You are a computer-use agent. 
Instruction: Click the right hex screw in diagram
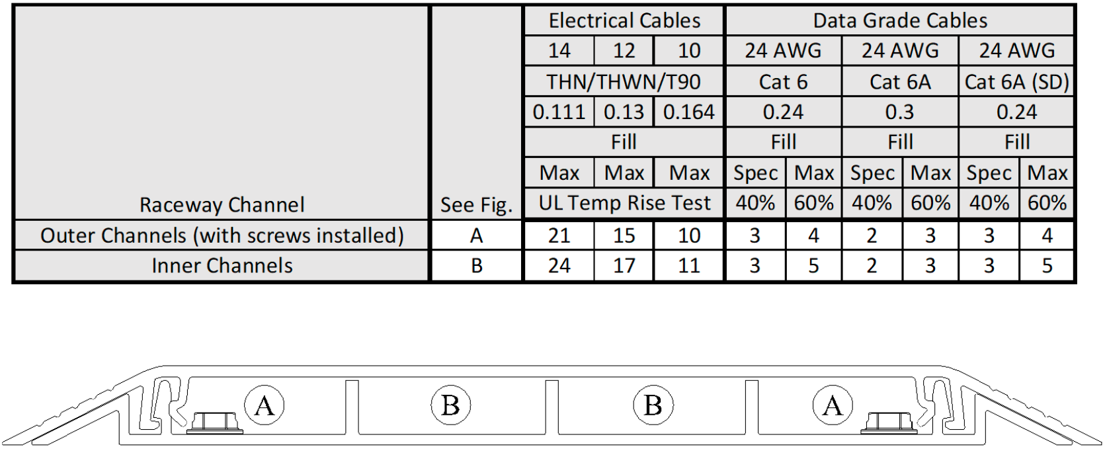coord(889,423)
